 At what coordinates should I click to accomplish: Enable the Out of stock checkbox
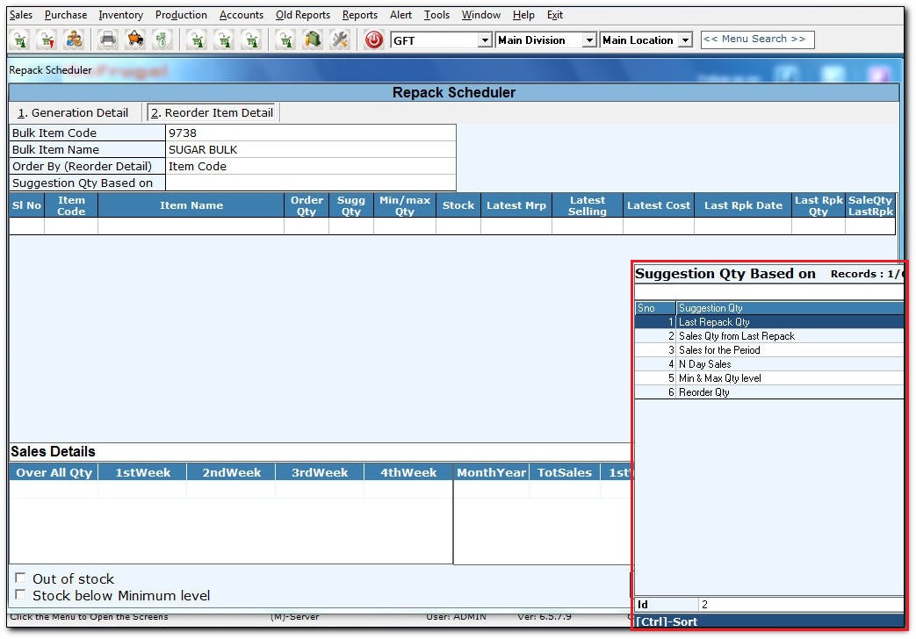pyautogui.click(x=20, y=578)
